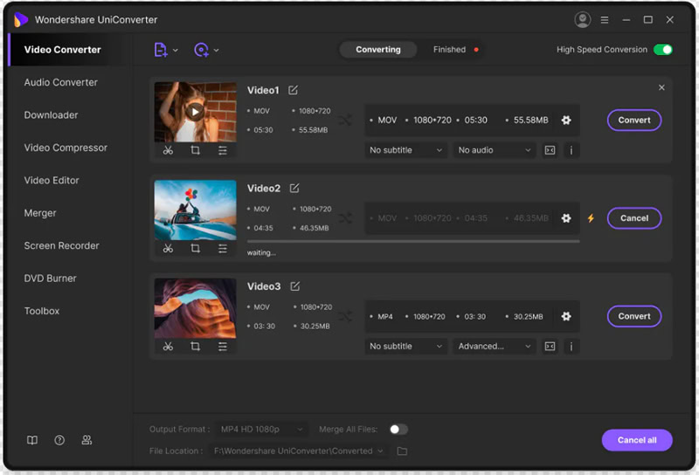Open Video Compressor section
699x475 pixels.
click(66, 148)
